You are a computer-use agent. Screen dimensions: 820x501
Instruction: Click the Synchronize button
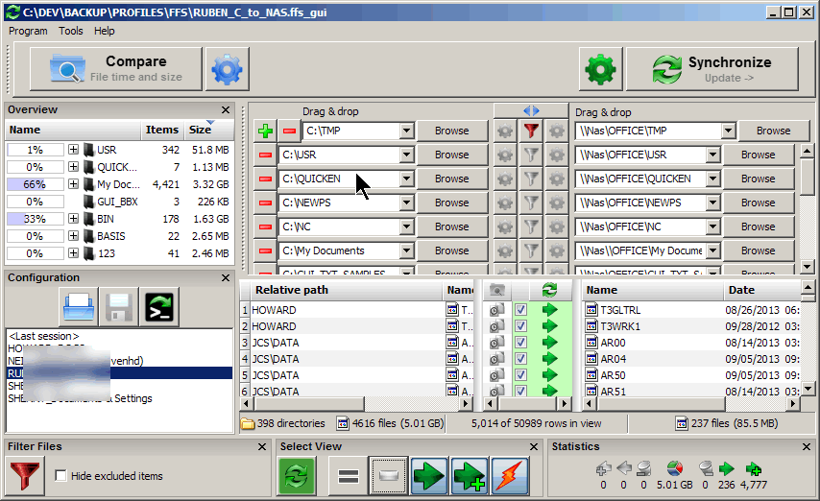(712, 69)
